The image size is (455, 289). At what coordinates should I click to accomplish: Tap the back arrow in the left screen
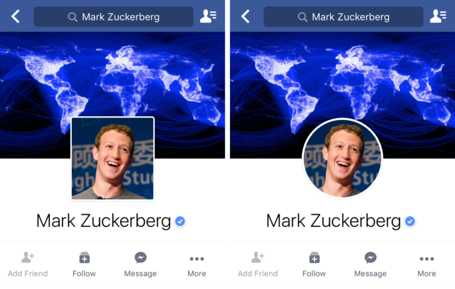(15, 16)
